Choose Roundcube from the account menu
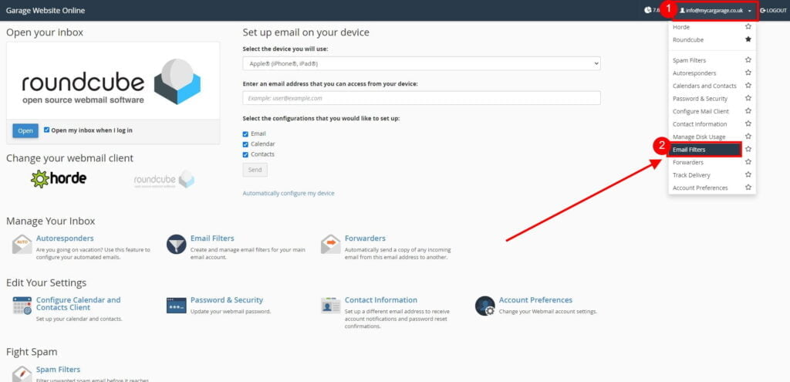Image resolution: width=790 pixels, height=382 pixels. tap(687, 40)
